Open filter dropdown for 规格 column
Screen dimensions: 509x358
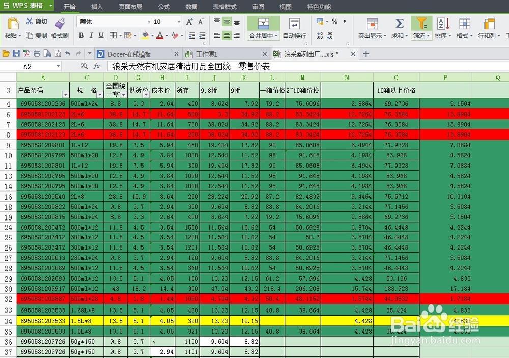click(x=100, y=94)
